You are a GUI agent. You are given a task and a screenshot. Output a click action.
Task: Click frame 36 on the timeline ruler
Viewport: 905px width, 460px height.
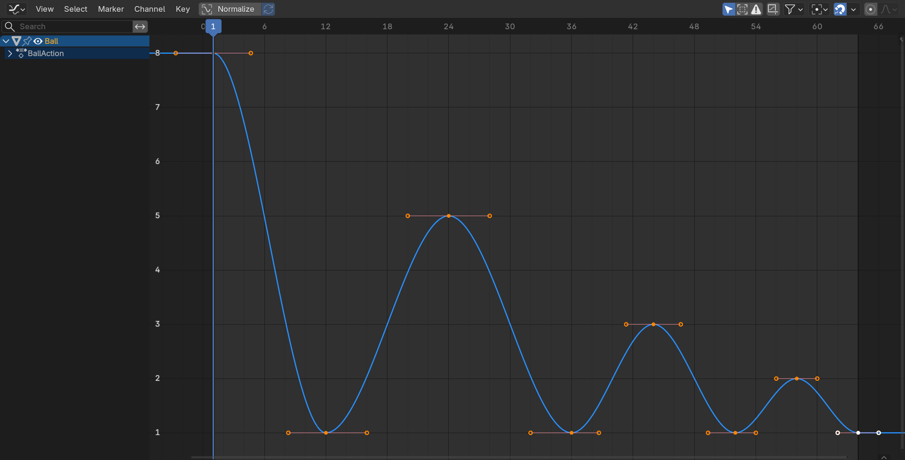tap(571, 26)
